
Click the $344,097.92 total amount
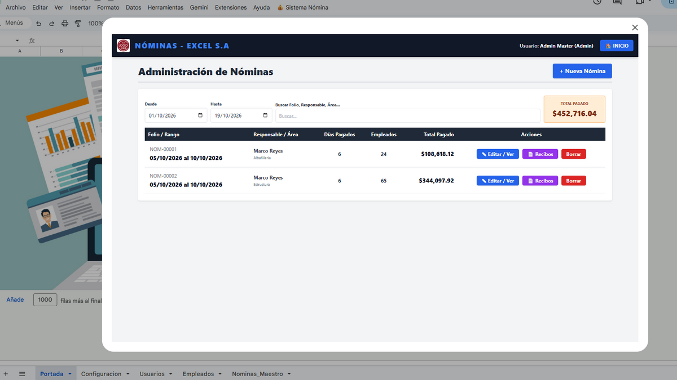point(436,181)
